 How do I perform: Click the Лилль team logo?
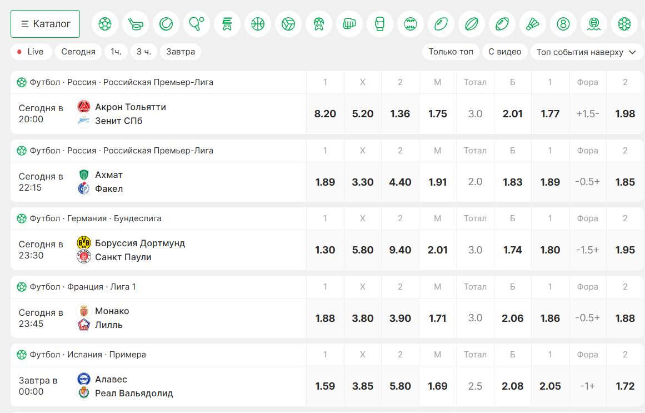pyautogui.click(x=84, y=325)
